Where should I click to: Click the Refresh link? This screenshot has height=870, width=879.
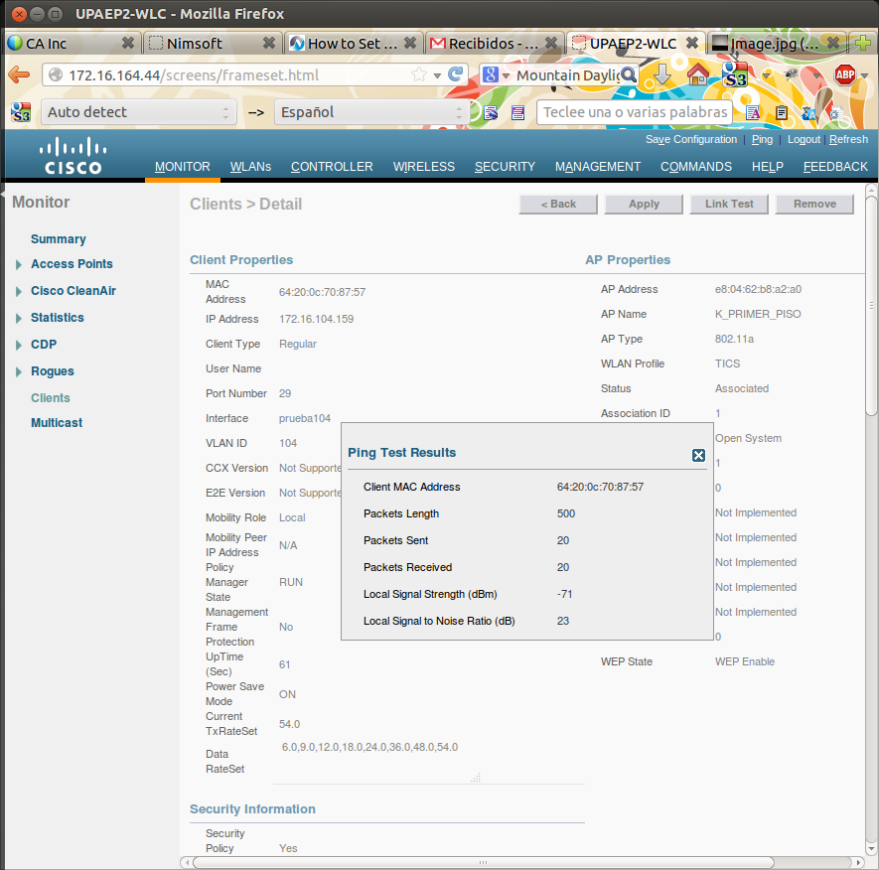848,140
